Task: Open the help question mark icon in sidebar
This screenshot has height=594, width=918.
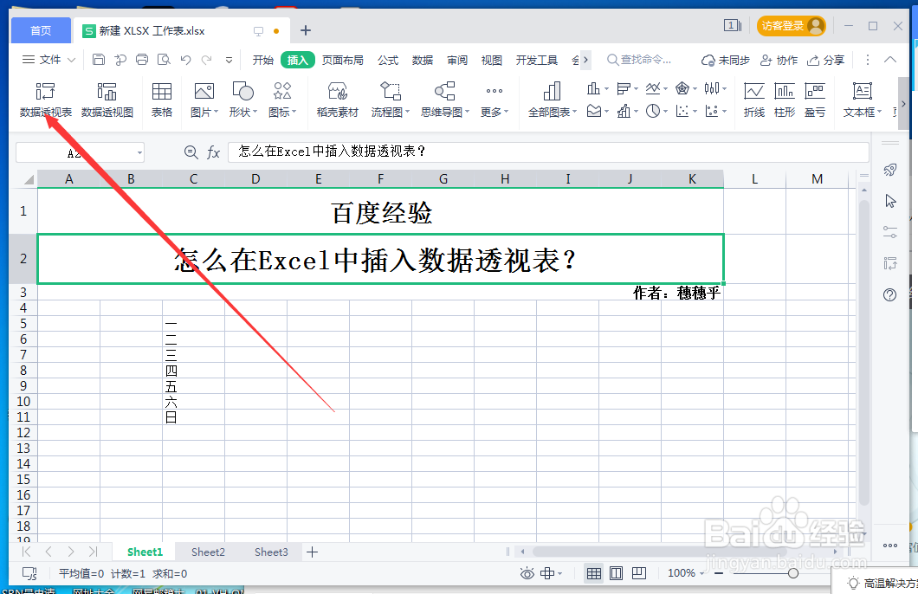Action: (x=889, y=295)
